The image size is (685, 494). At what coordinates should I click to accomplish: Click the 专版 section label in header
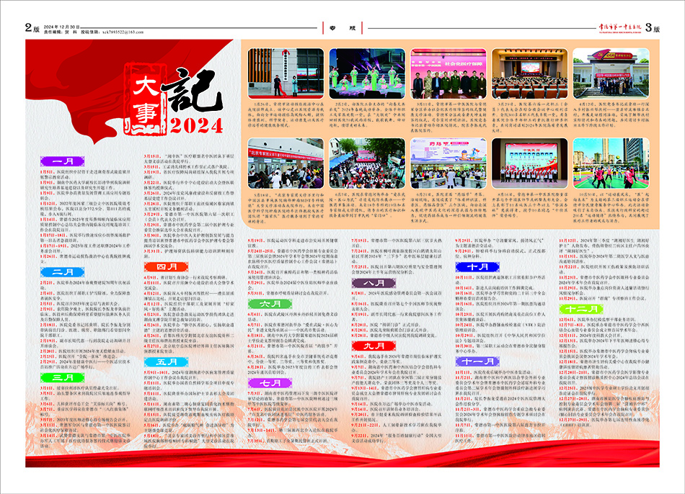(342, 28)
